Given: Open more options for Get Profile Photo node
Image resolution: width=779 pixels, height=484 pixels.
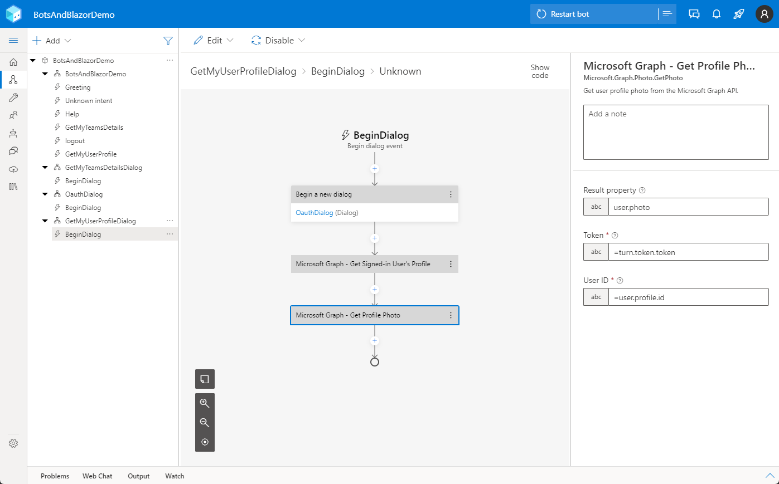Looking at the screenshot, I should [x=451, y=315].
